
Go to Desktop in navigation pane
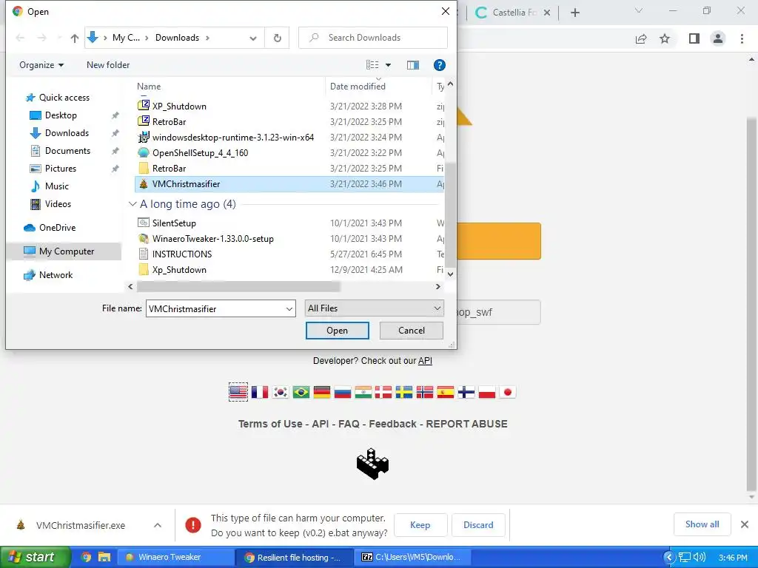point(61,115)
